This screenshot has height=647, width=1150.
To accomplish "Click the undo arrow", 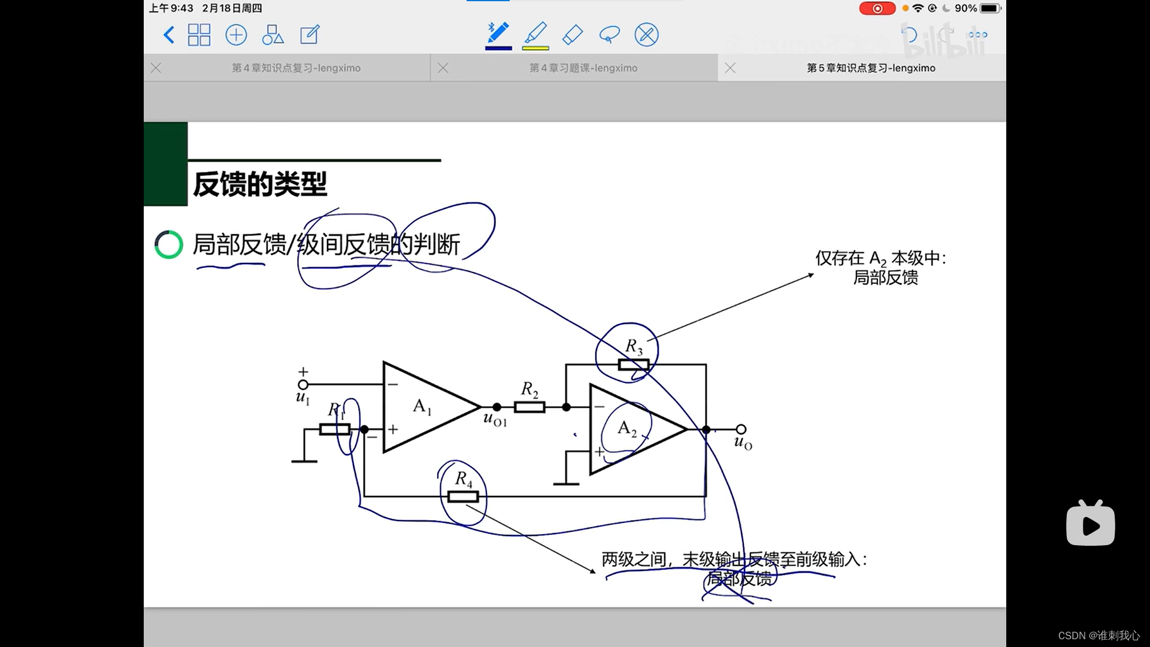I will tap(909, 35).
